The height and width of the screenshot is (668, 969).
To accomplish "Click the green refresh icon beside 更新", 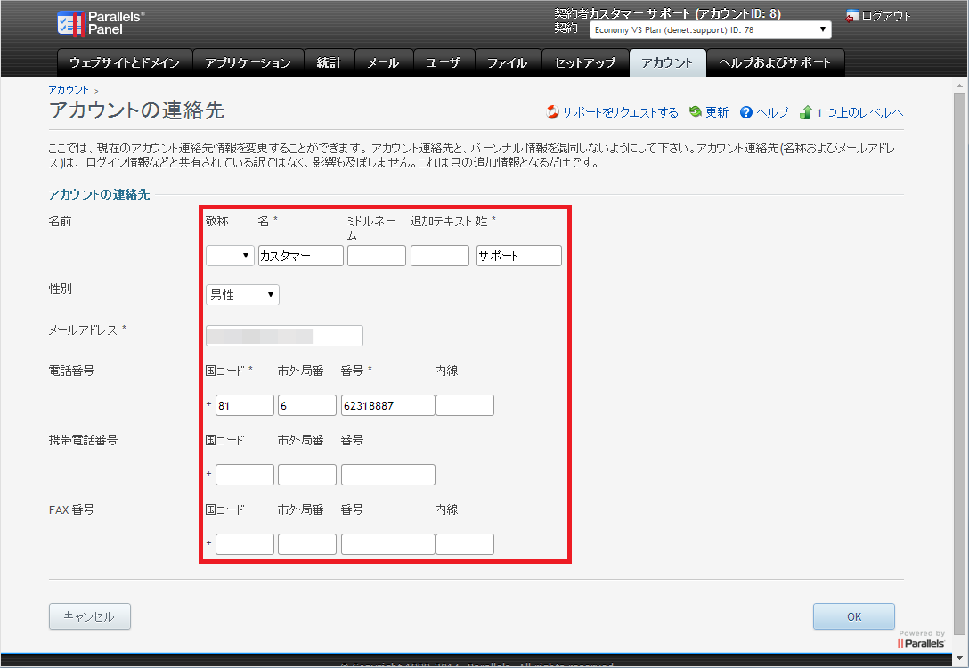I will [696, 111].
